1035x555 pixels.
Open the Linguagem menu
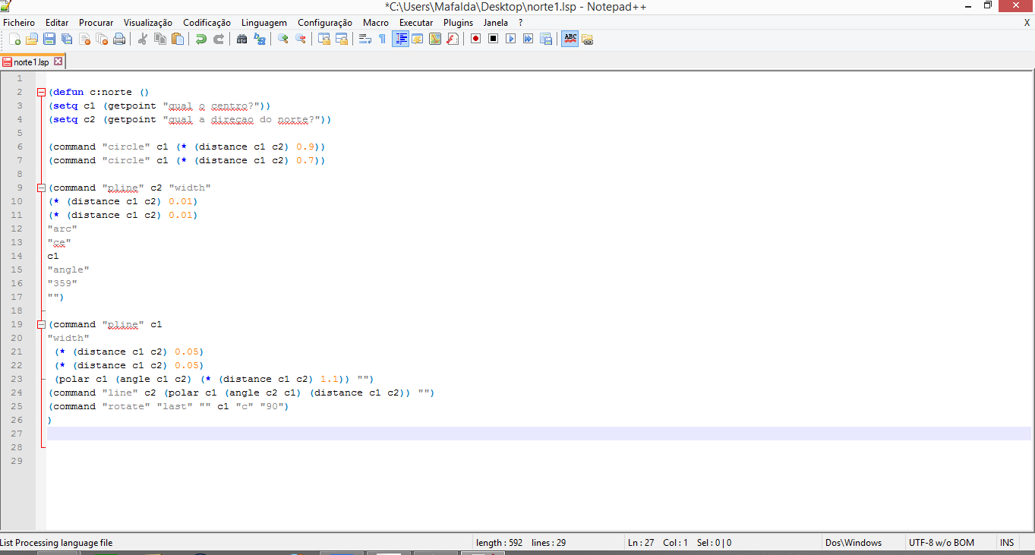(264, 23)
